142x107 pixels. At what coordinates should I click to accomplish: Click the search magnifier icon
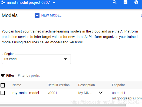[x=115, y=2]
